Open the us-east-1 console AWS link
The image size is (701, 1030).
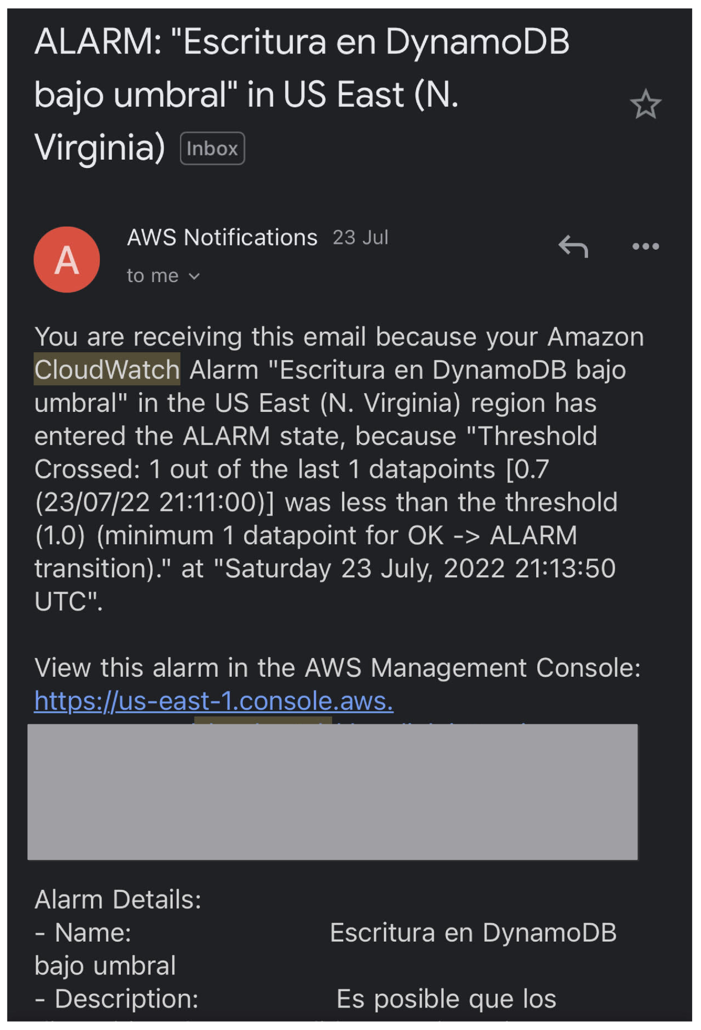click(213, 701)
